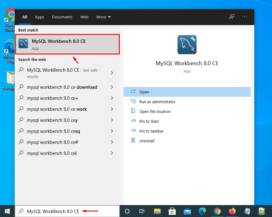Click the Pin to Start pin icon
This screenshot has width=272, height=217.
tap(133, 121)
